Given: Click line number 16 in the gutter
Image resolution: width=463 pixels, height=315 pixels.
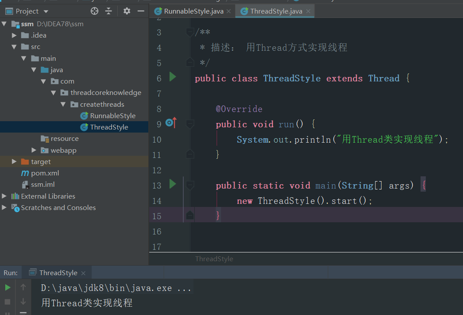Looking at the screenshot, I should (x=157, y=232).
